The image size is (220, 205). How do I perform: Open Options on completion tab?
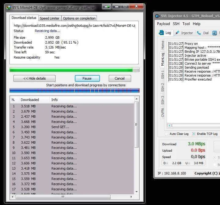click(x=79, y=18)
